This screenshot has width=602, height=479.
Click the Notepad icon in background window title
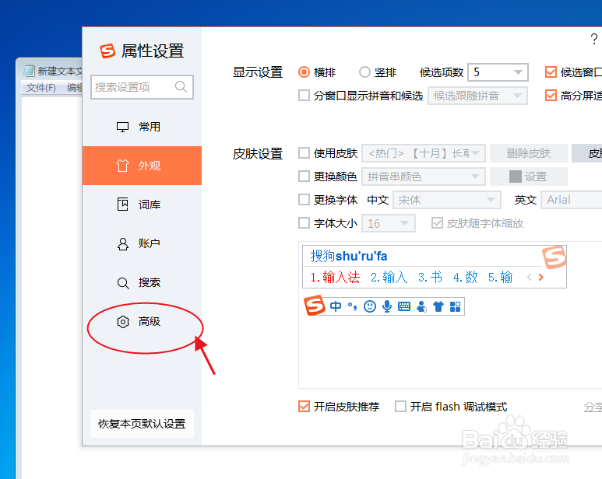coord(29,71)
